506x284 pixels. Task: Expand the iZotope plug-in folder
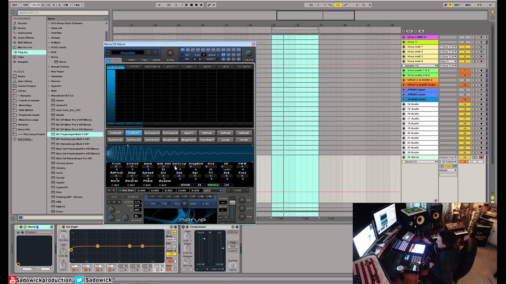click(x=49, y=38)
